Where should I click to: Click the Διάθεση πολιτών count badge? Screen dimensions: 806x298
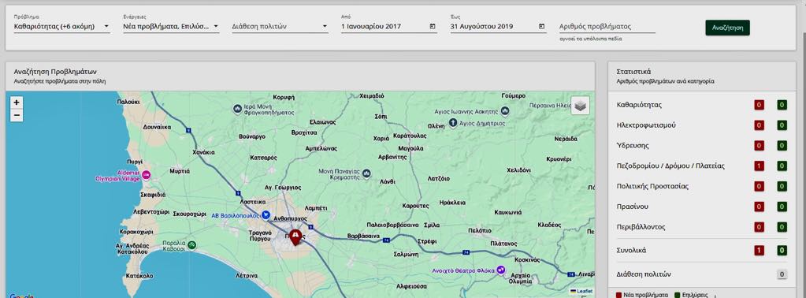pyautogui.click(x=782, y=274)
